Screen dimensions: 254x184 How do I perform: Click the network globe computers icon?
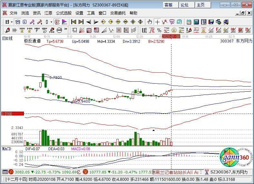coord(219,22)
